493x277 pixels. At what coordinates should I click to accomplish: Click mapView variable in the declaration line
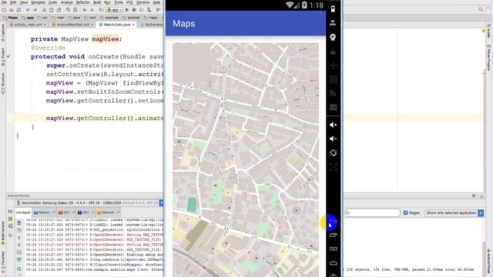106,39
